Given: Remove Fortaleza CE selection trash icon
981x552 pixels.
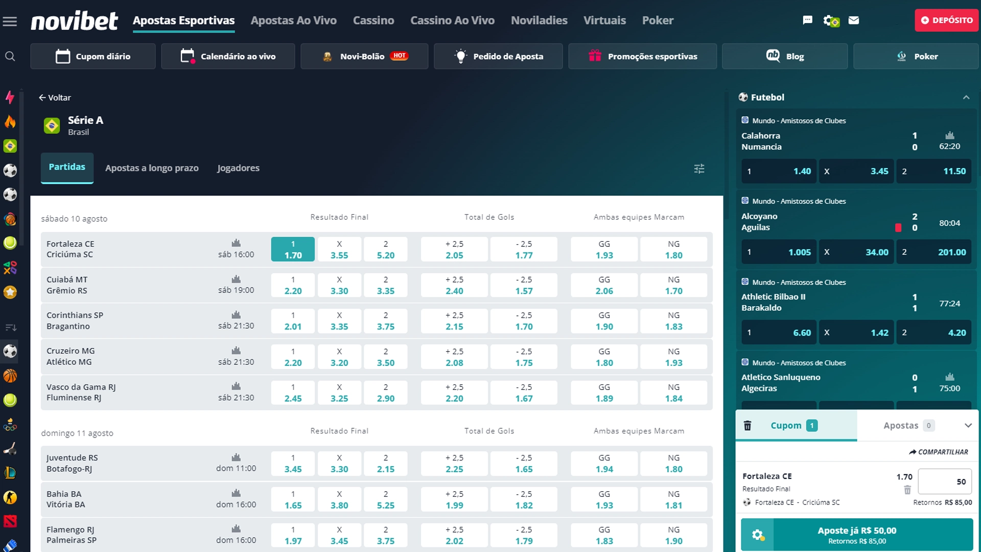Looking at the screenshot, I should pyautogui.click(x=907, y=490).
